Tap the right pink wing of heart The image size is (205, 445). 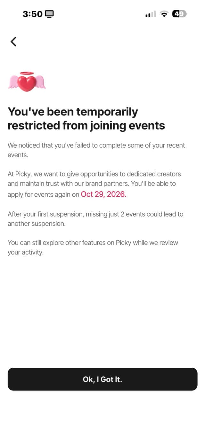(x=41, y=81)
